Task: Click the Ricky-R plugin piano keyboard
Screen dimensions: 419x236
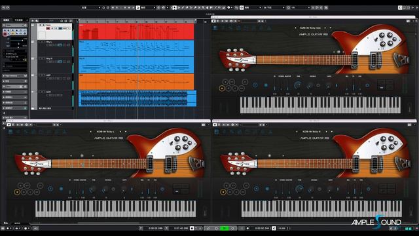Action: (321, 208)
